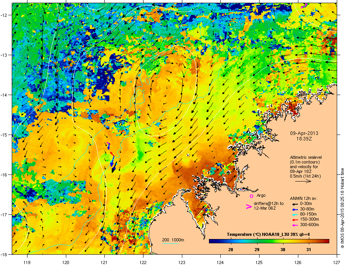Image resolution: width=345 pixels, height=266 pixels.
Task: Click the '30-80m' depth label
Action: 307,209
